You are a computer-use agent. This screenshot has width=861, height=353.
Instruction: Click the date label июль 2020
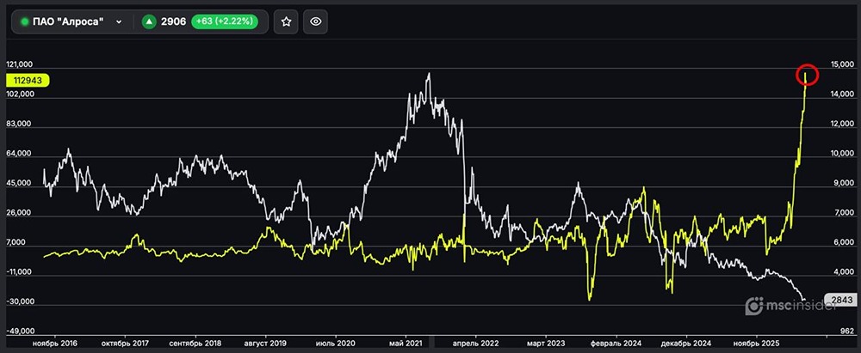336,344
